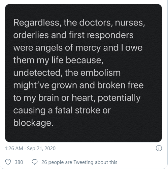The image size is (168, 169).
Task: Click the "doctors, nurses" text
Action: (112, 23)
